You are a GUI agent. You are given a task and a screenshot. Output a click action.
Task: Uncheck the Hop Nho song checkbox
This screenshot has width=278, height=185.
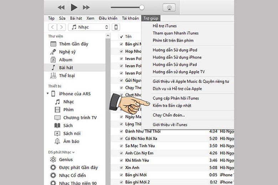[122, 51]
